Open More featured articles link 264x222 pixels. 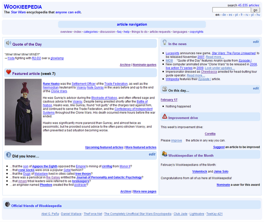click(x=141, y=147)
